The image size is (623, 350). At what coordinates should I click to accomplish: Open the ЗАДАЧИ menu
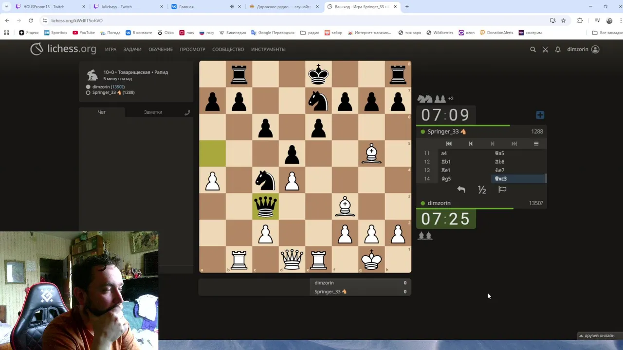click(132, 49)
